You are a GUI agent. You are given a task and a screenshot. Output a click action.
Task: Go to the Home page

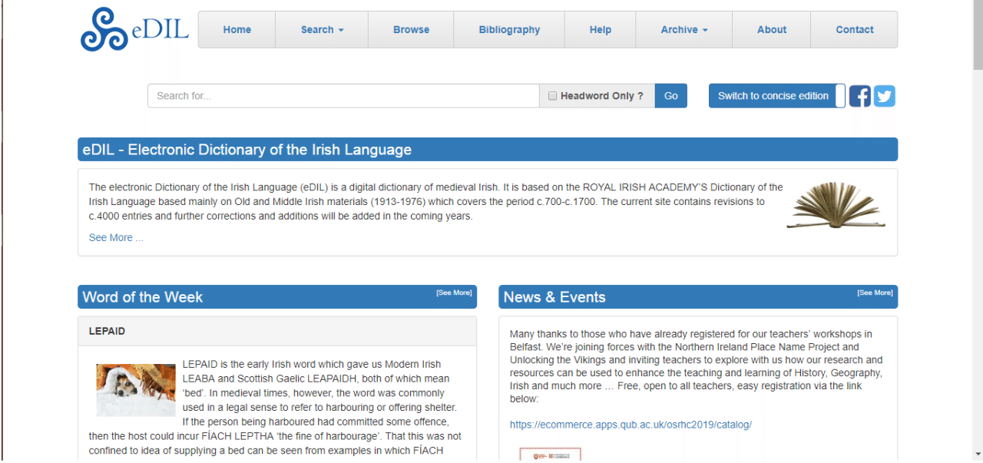237,30
